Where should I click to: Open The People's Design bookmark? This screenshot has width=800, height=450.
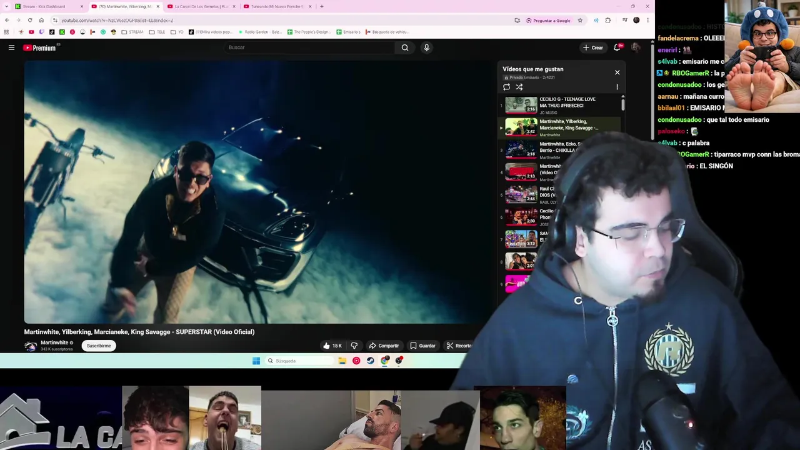pos(309,32)
